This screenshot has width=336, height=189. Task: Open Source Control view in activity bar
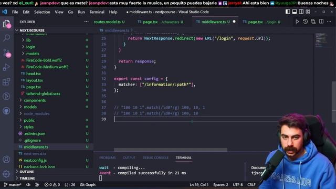click(x=6, y=52)
